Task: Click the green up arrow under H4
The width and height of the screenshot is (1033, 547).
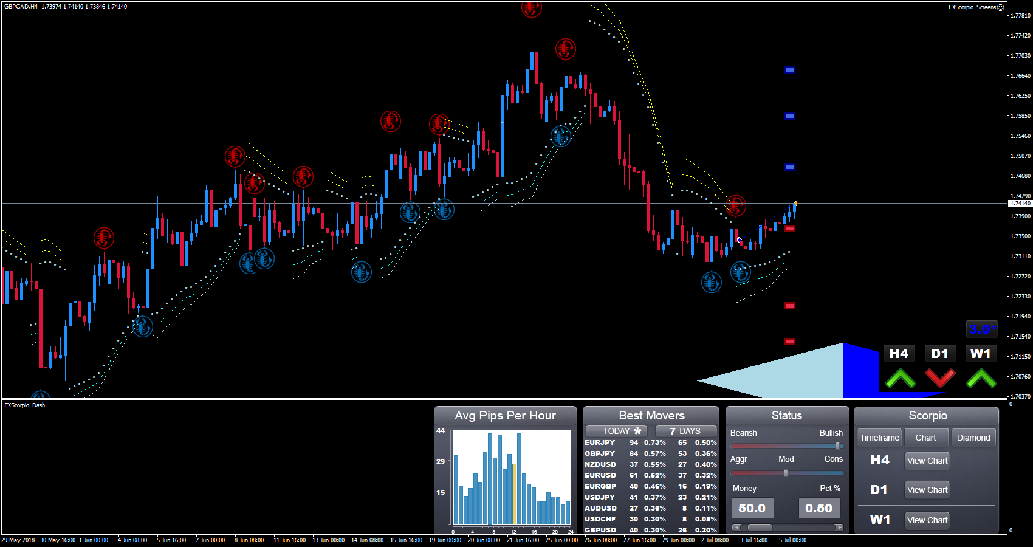Action: coord(900,378)
